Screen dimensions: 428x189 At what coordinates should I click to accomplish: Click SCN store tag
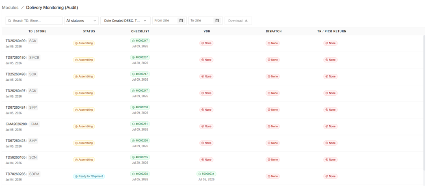pos(33,157)
